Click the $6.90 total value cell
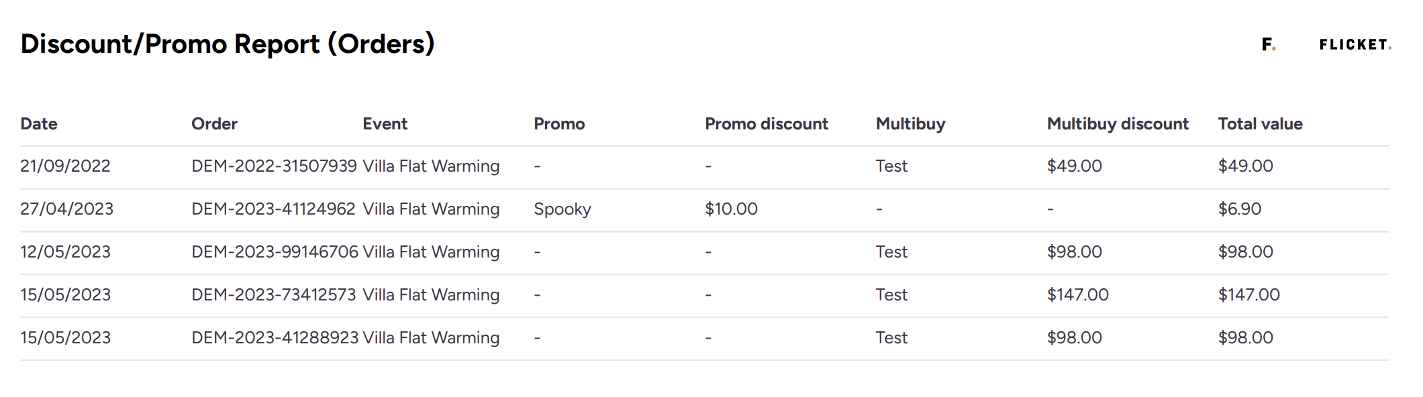This screenshot has height=397, width=1423. pyautogui.click(x=1240, y=209)
